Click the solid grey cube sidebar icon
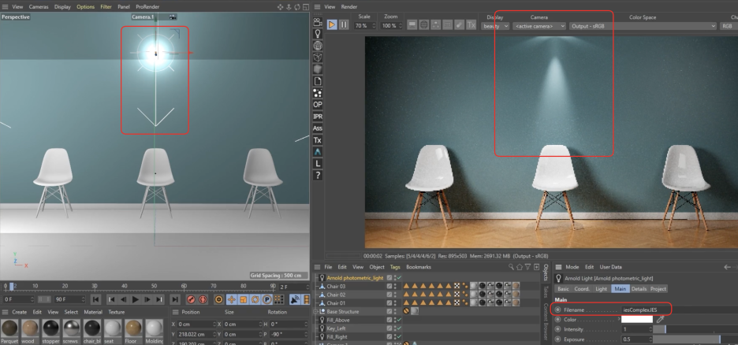This screenshot has width=738, height=345. [x=318, y=69]
